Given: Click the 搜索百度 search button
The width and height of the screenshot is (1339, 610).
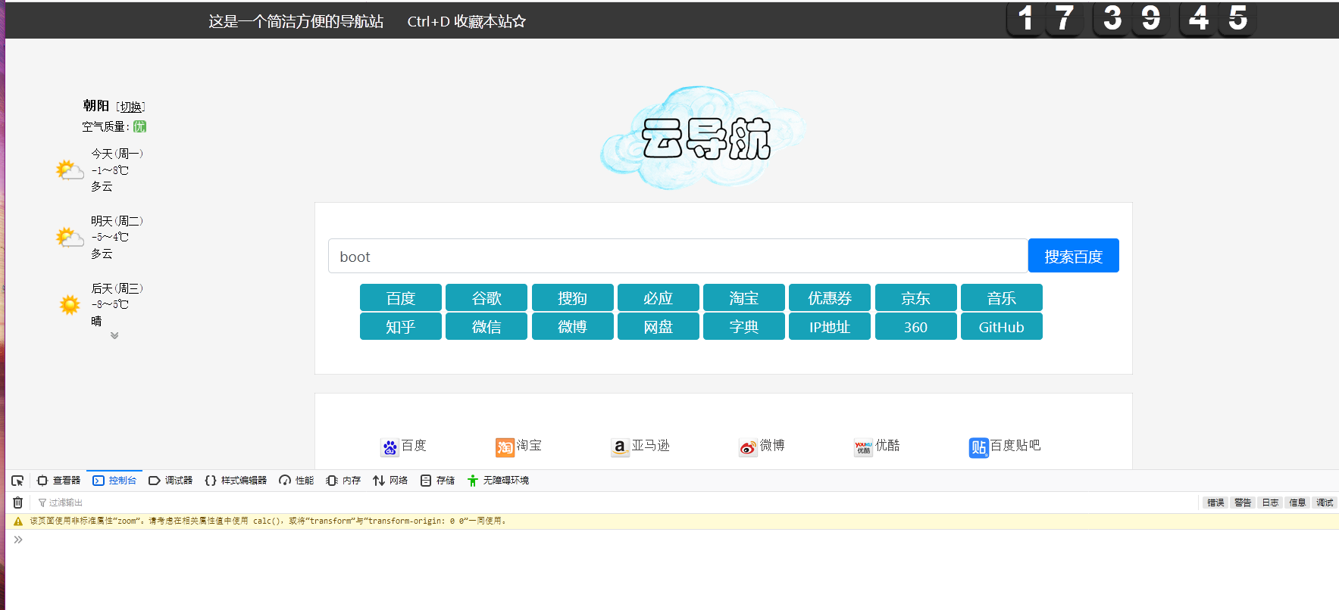Looking at the screenshot, I should (x=1073, y=256).
